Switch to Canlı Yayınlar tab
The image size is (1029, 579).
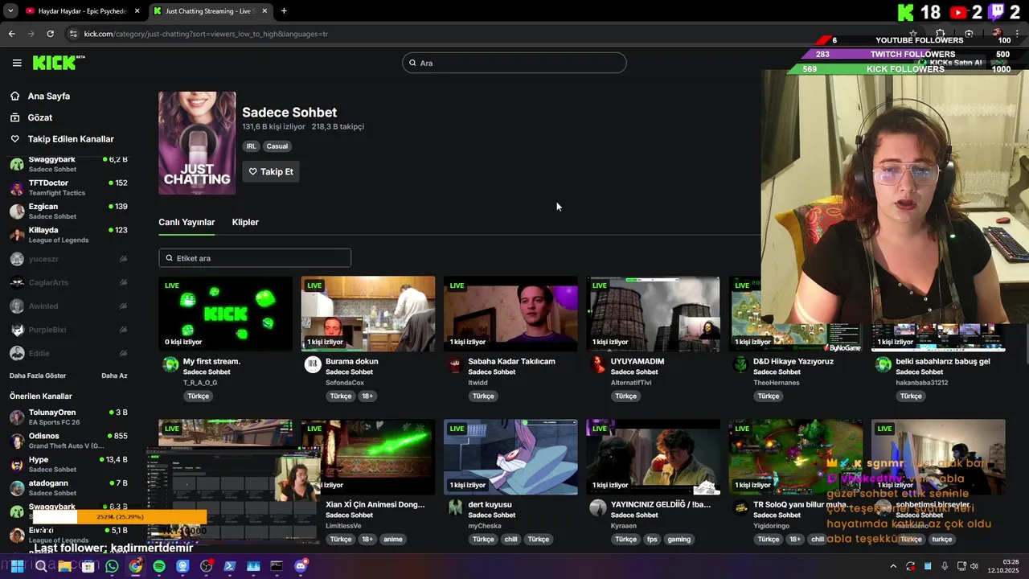[187, 222]
